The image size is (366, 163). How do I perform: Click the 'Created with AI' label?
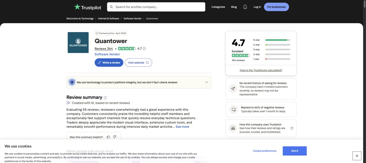(x=101, y=103)
